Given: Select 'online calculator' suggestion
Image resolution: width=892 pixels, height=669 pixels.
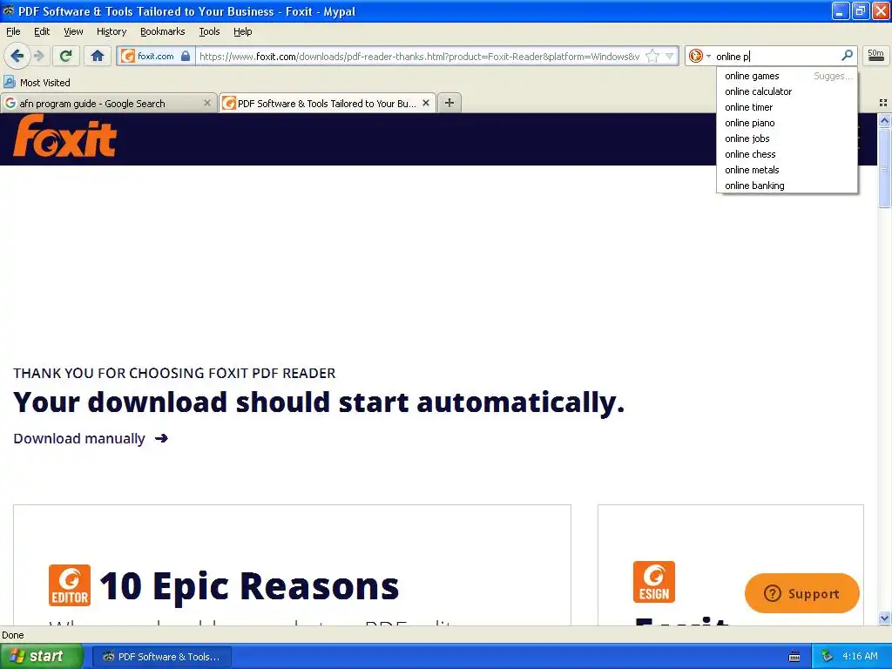Looking at the screenshot, I should (x=787, y=91).
